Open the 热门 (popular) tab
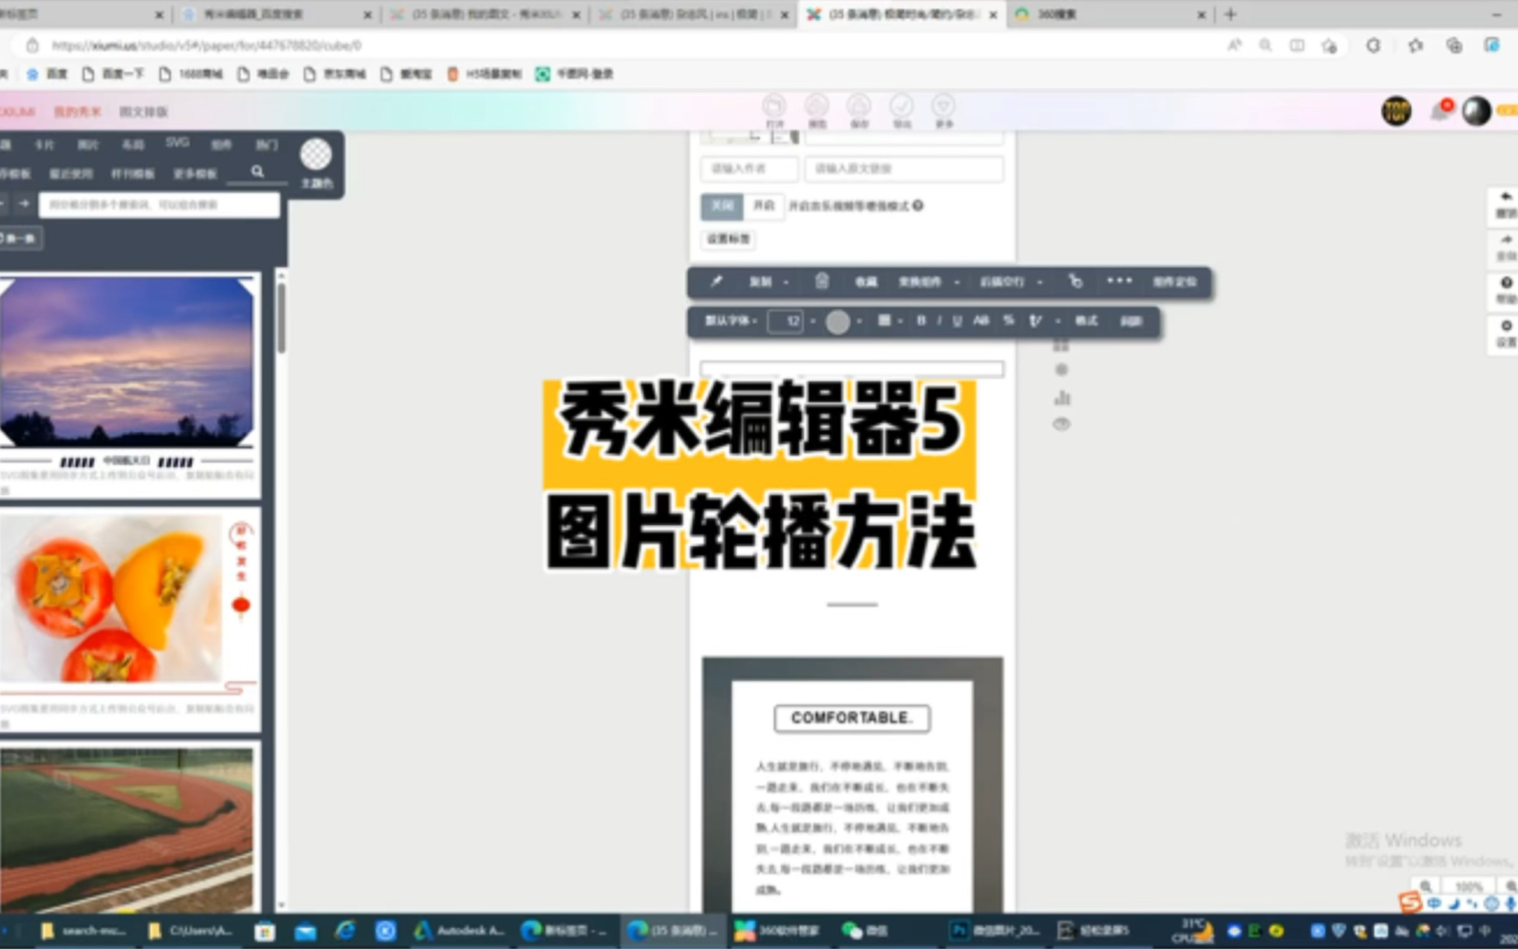 click(266, 145)
